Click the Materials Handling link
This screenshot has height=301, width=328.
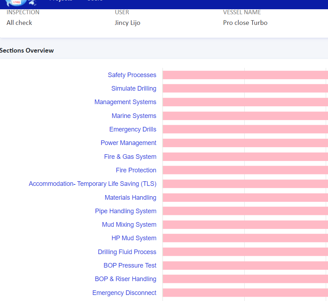pos(131,198)
